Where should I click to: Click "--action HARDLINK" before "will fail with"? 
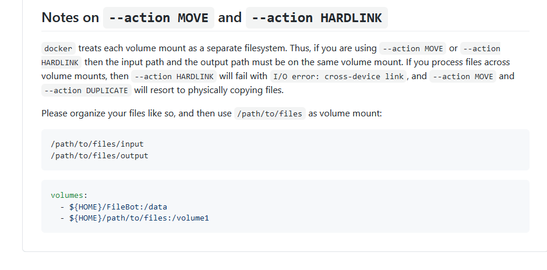(174, 76)
